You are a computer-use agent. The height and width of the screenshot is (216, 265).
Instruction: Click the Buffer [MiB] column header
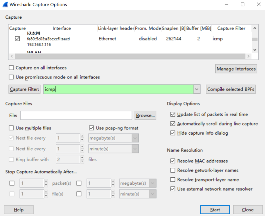pos(199,28)
